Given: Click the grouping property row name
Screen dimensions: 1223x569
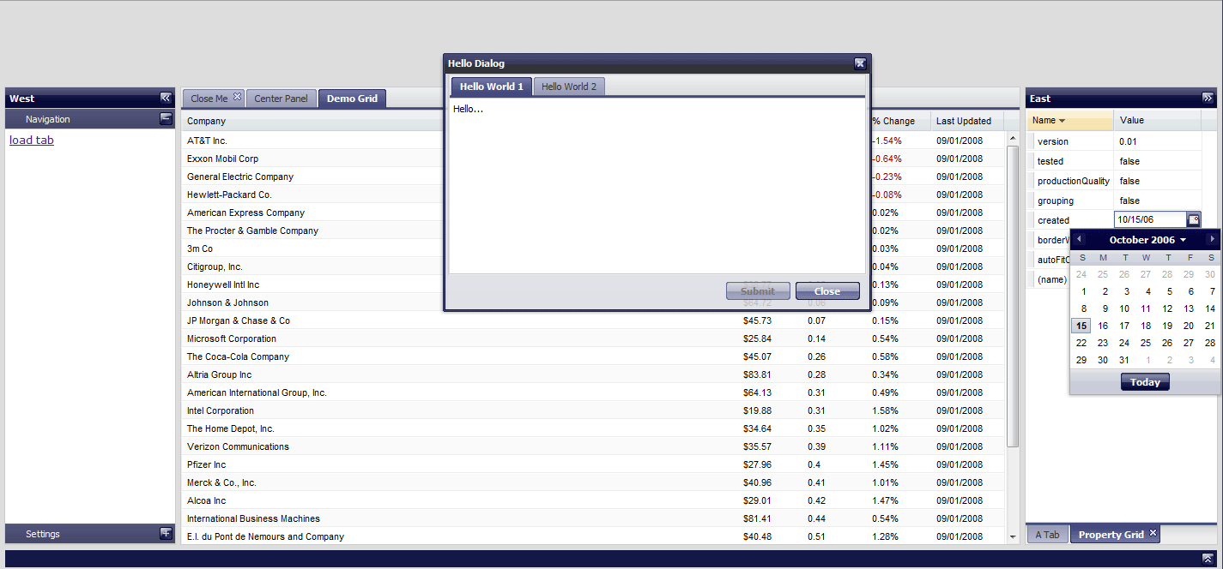Looking at the screenshot, I should 1056,201.
